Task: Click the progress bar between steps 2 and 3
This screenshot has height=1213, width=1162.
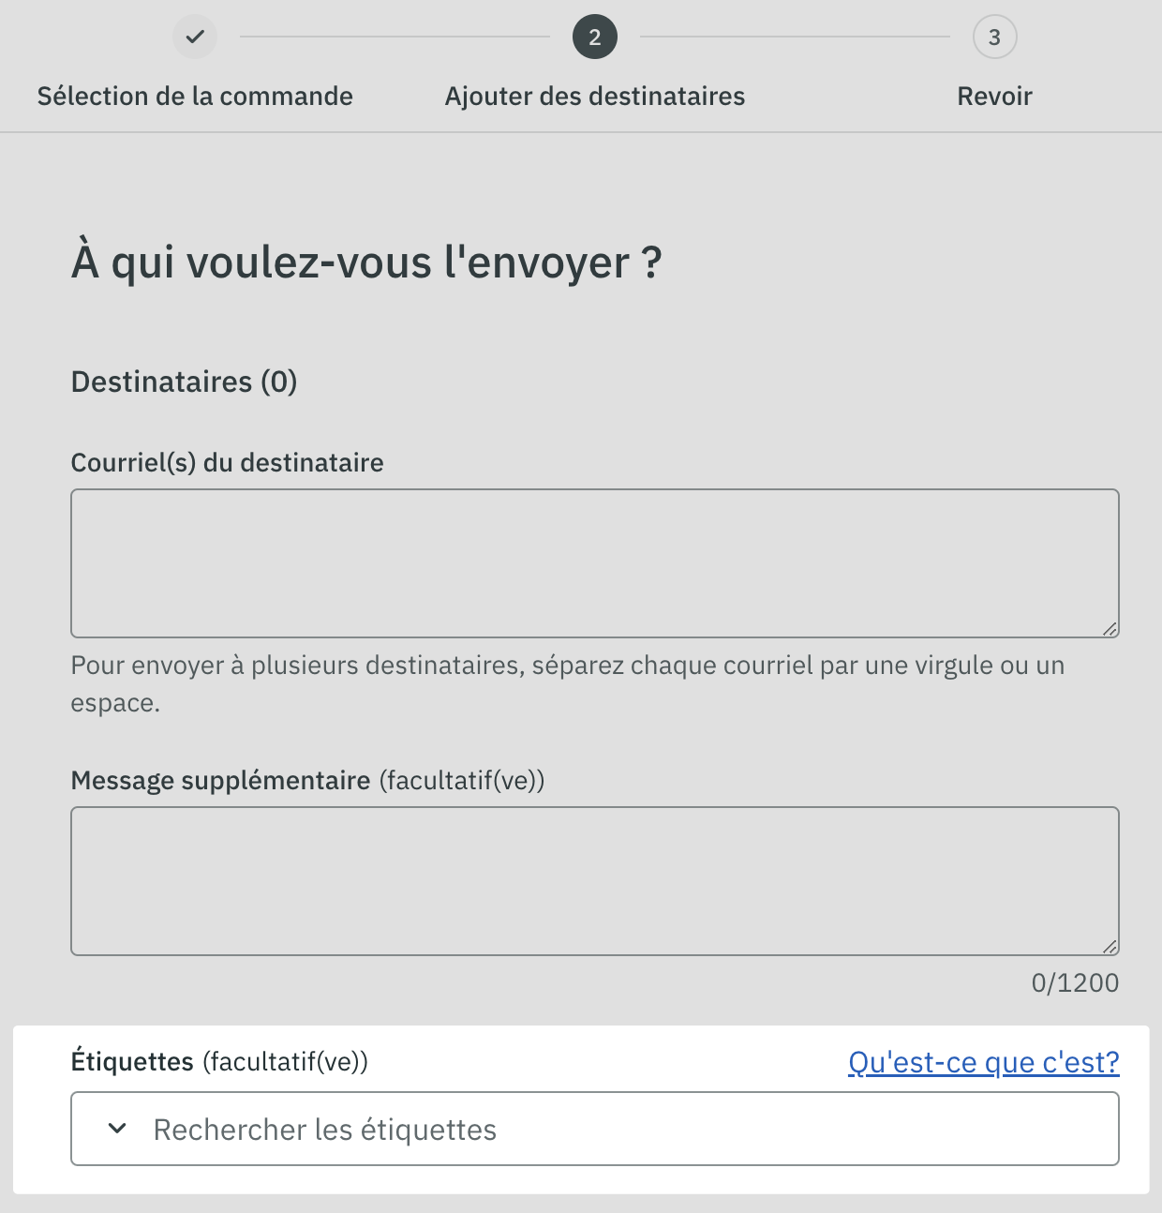Action: [x=795, y=37]
